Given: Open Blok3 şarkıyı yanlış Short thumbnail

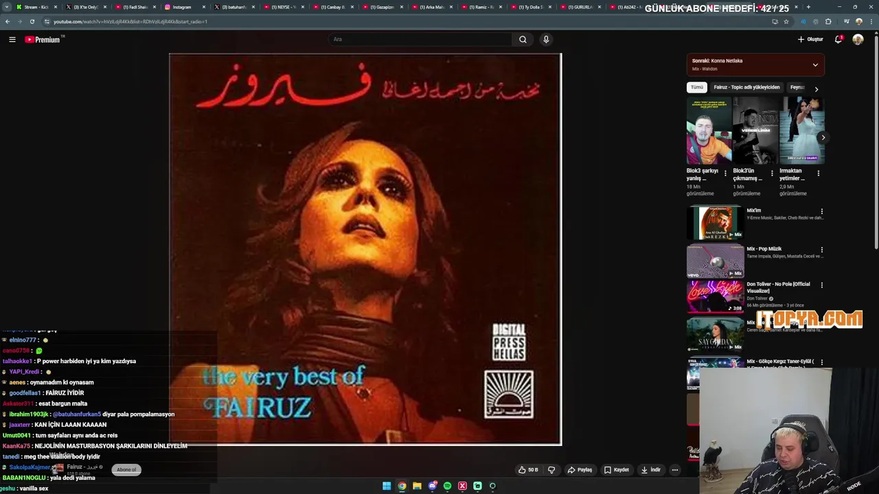Looking at the screenshot, I should click(709, 130).
